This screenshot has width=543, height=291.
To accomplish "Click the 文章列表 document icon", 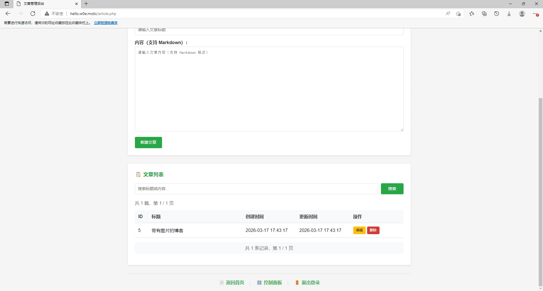I will (x=138, y=174).
